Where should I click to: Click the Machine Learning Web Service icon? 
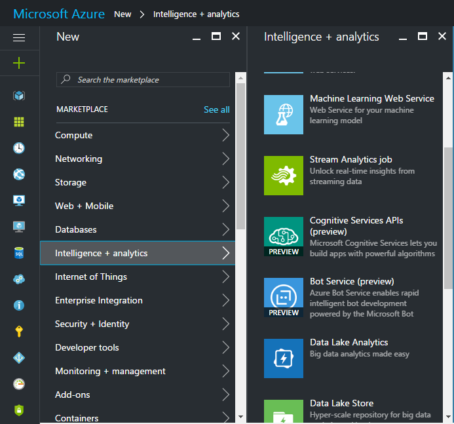coord(284,115)
